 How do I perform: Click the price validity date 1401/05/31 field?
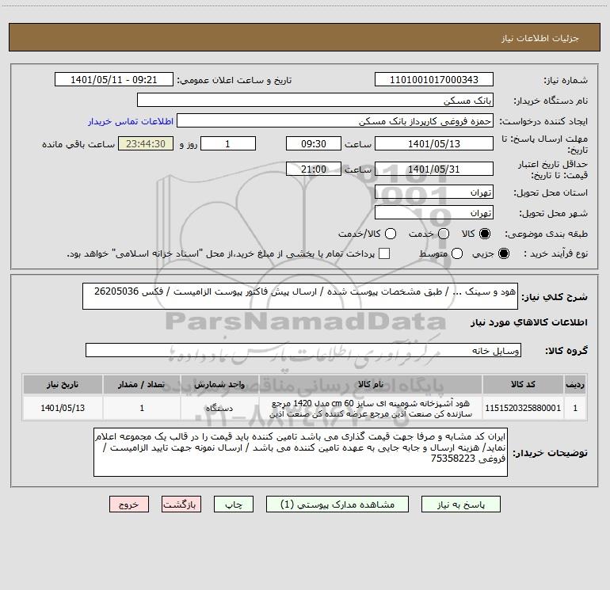[434, 169]
